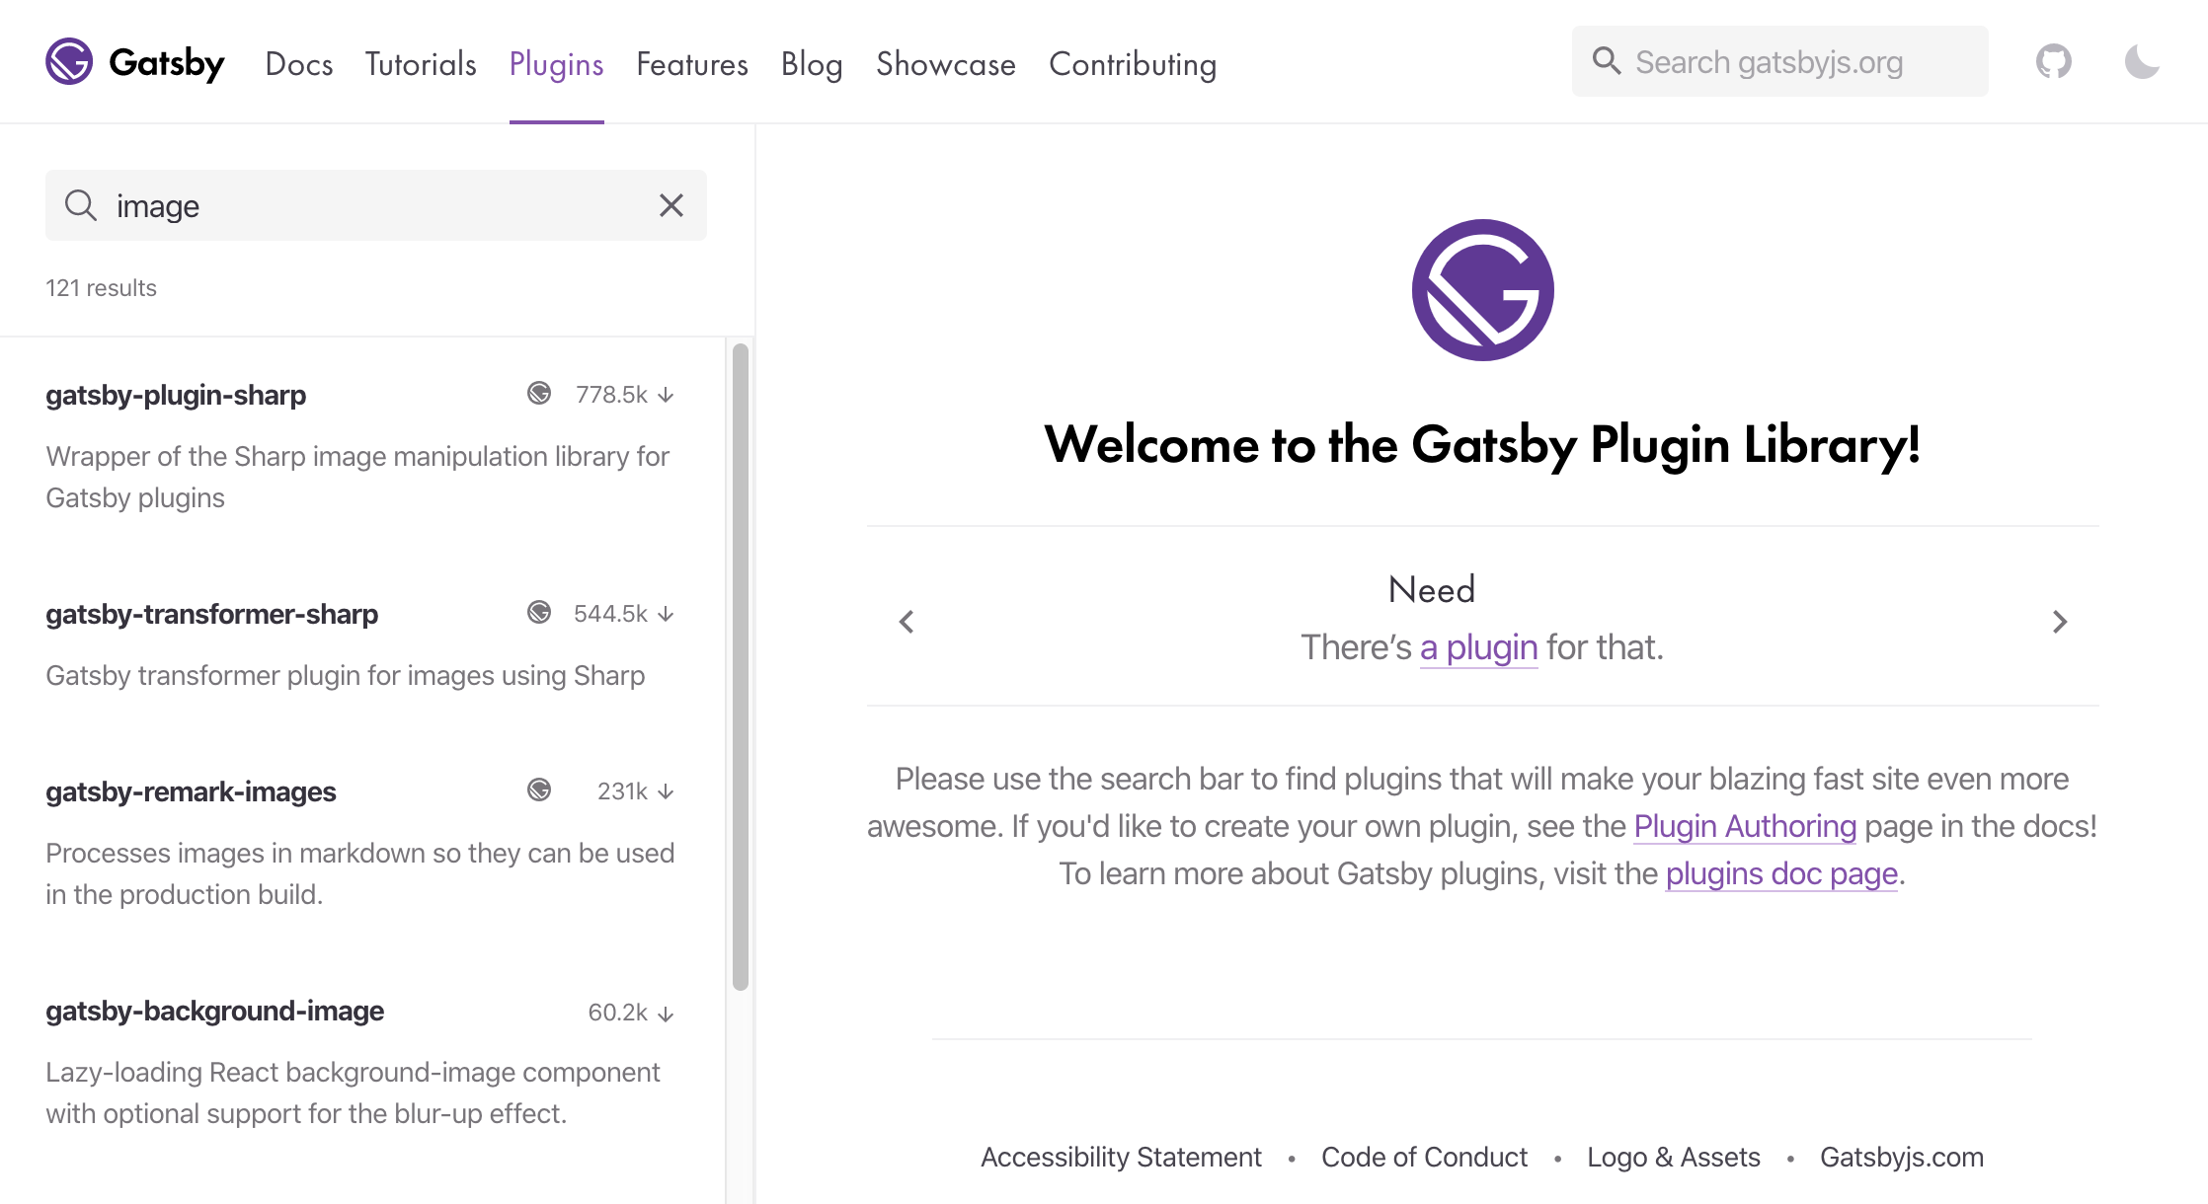Open the Accessibility Statement footer link
The width and height of the screenshot is (2208, 1204).
coord(1121,1157)
